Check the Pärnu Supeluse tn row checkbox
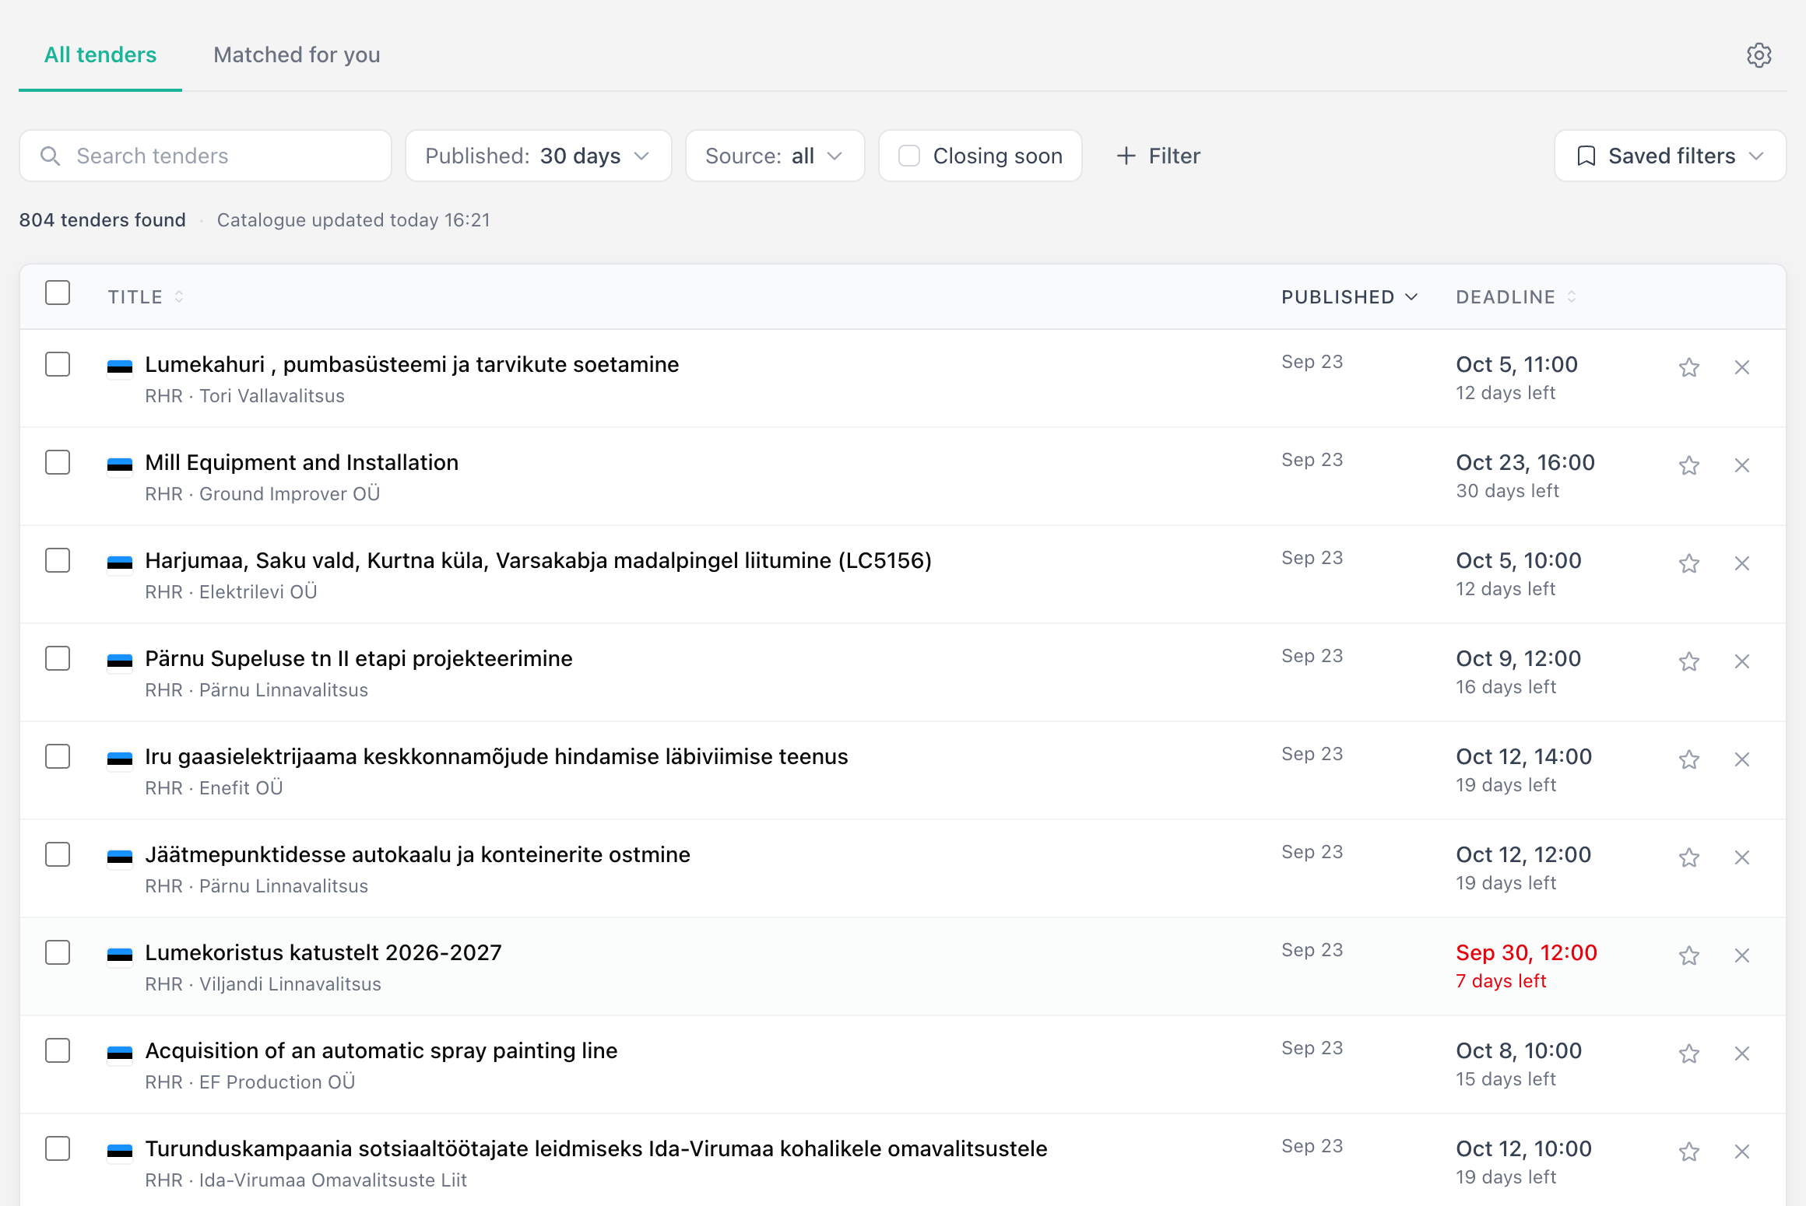This screenshot has width=1806, height=1206. click(x=58, y=658)
